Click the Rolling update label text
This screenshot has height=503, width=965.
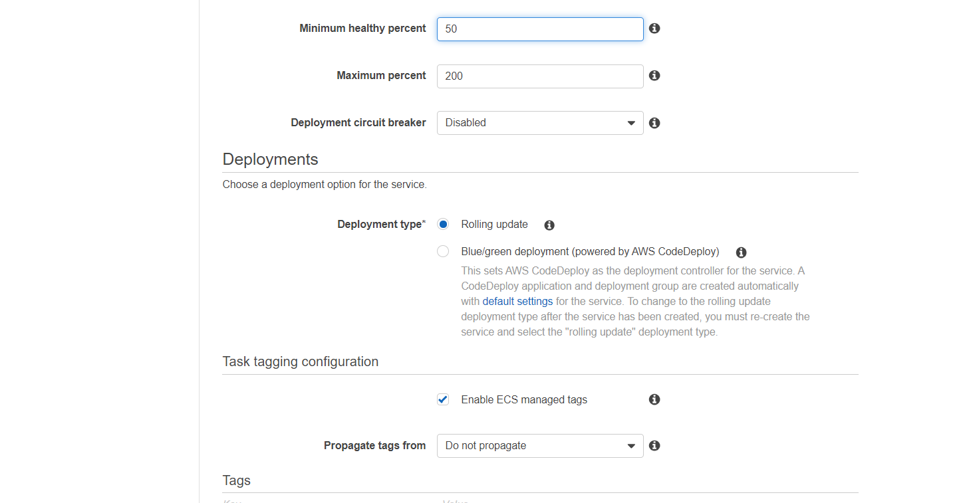point(494,225)
